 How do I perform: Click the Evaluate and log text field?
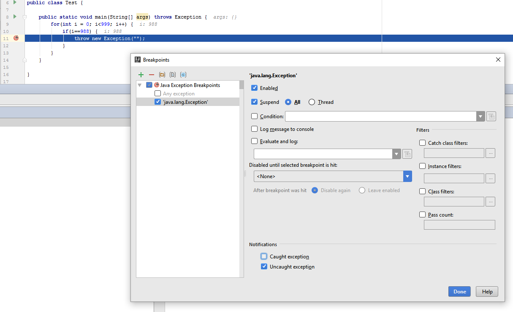pos(323,154)
